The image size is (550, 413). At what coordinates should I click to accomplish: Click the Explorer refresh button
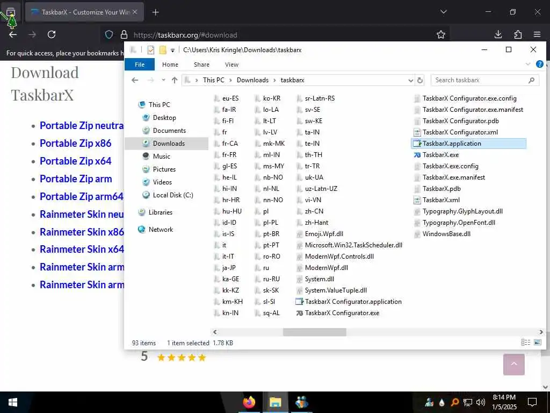[x=419, y=80]
